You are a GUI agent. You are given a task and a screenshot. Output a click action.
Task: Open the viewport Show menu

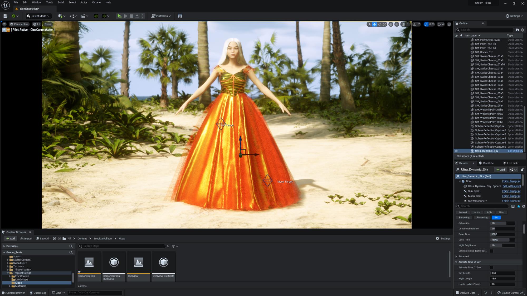[48, 24]
